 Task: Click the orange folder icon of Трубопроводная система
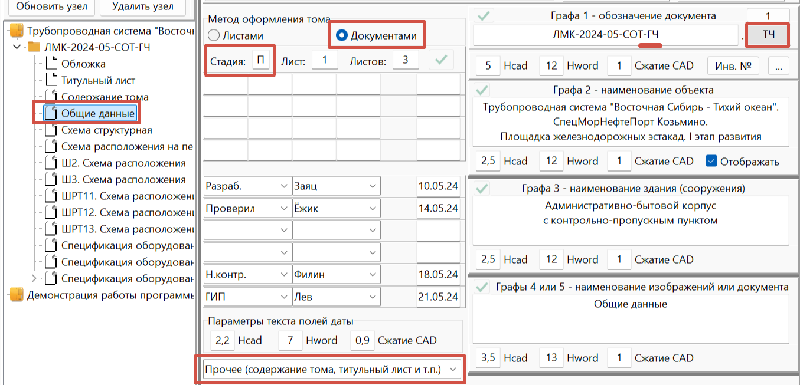click(x=17, y=31)
